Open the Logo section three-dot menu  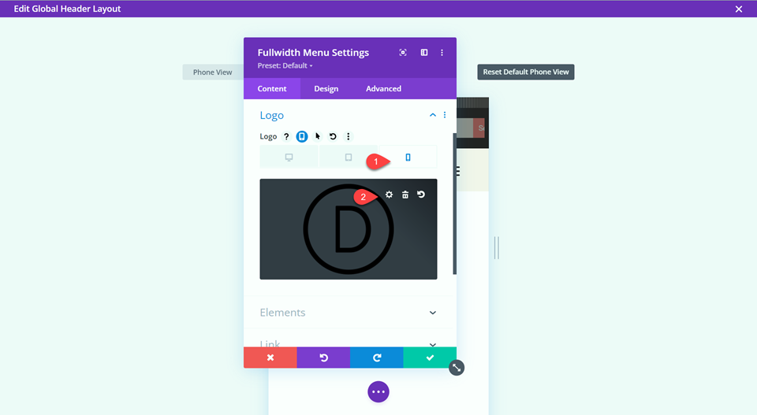(445, 115)
